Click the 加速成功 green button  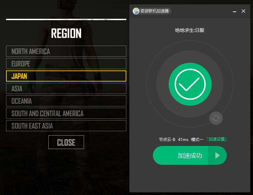[x=180, y=155]
